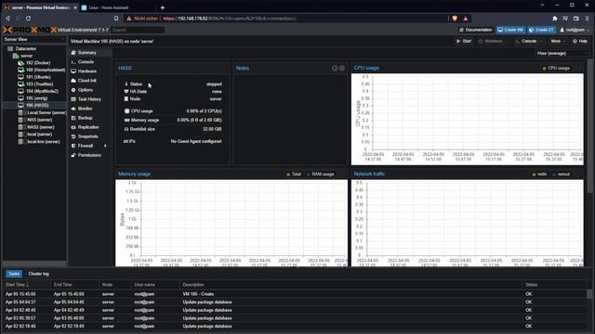Click the browser address bar URL
Screen dimensions: 595x334
point(230,19)
